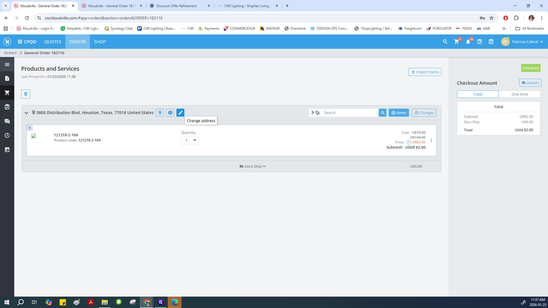Select the One time toggle
This screenshot has height=308, width=548.
pyautogui.click(x=519, y=94)
